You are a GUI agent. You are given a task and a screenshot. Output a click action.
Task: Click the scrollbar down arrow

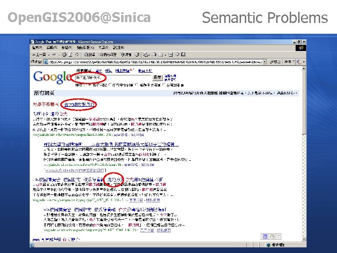(304, 239)
